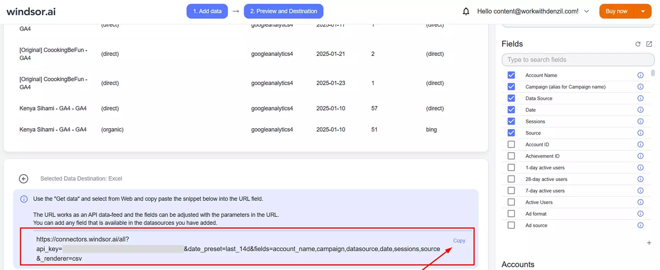
Task: Uncheck the Data Source field
Action: point(511,98)
